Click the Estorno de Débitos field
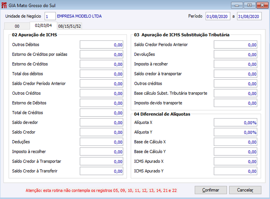The height and width of the screenshot is (199, 270). point(101,103)
